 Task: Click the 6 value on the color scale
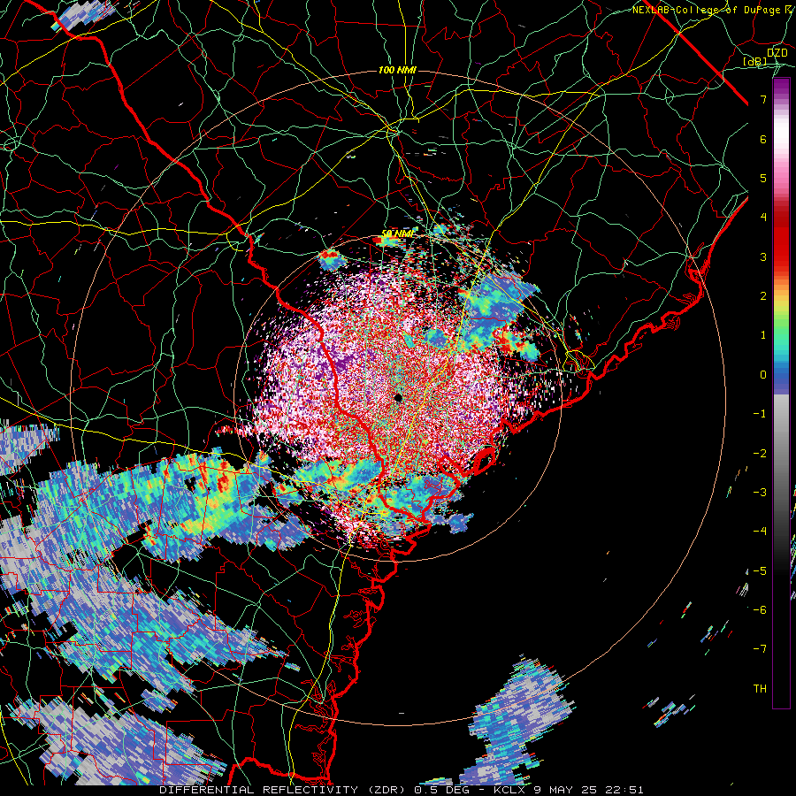763,139
